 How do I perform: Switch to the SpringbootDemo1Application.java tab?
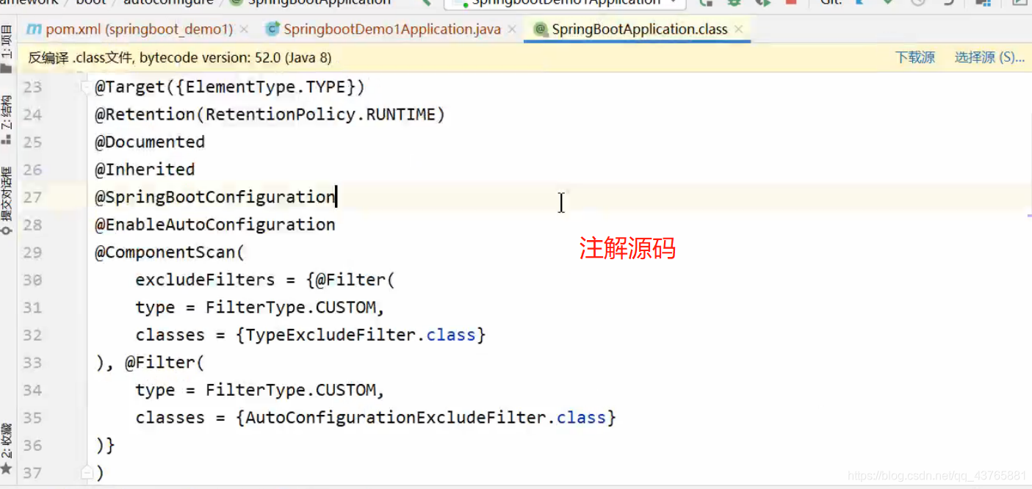[391, 29]
